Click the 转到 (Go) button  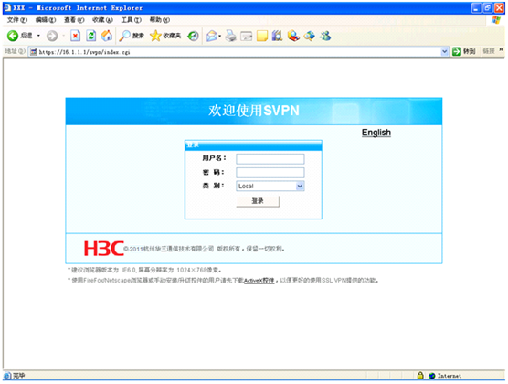464,51
